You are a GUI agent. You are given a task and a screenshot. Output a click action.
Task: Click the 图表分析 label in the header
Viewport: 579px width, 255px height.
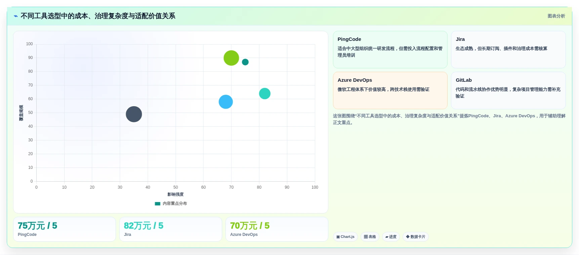(x=556, y=16)
